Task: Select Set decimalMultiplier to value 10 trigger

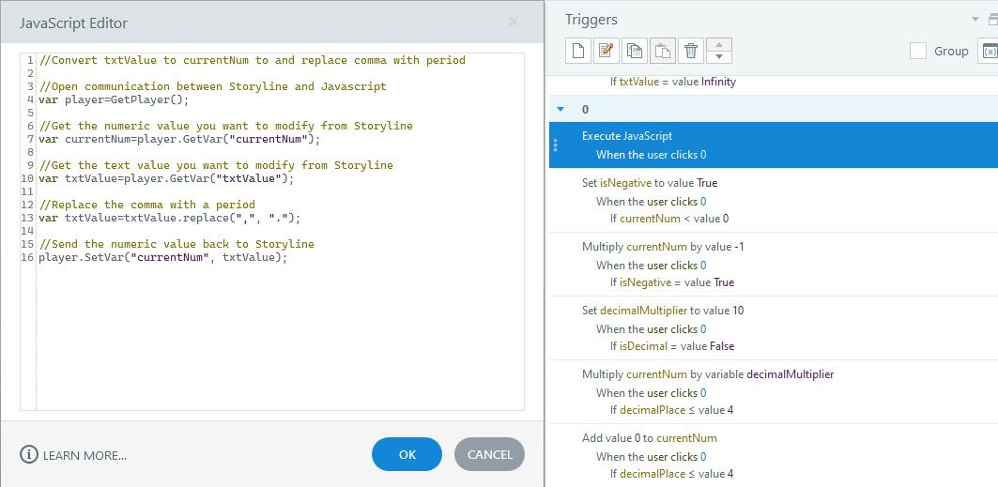Action: [x=774, y=328]
